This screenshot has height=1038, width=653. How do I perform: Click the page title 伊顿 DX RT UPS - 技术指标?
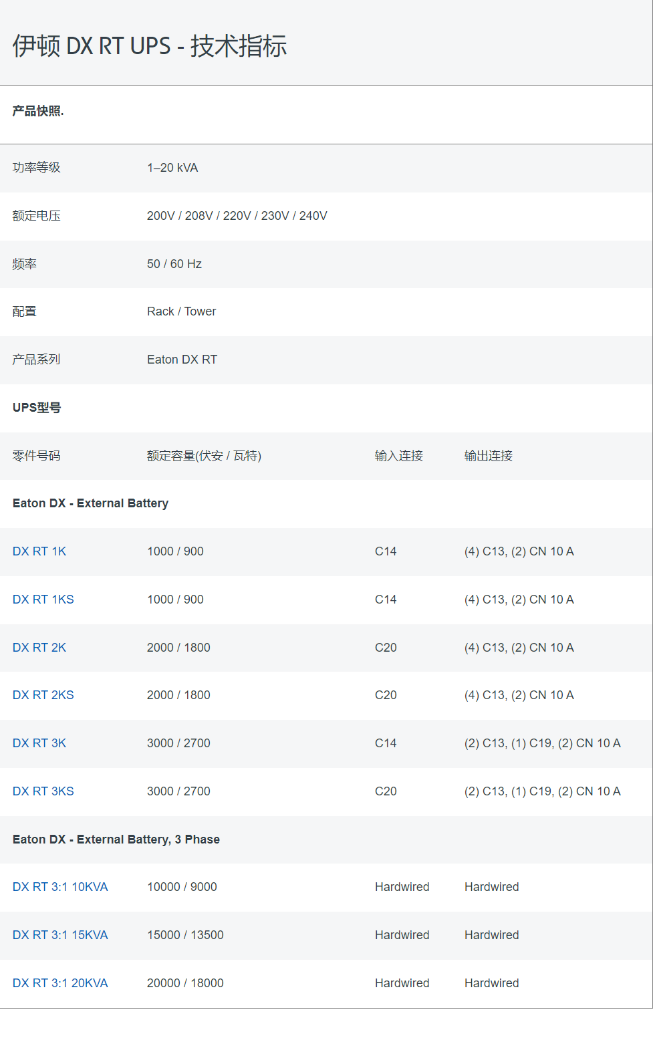coord(150,46)
